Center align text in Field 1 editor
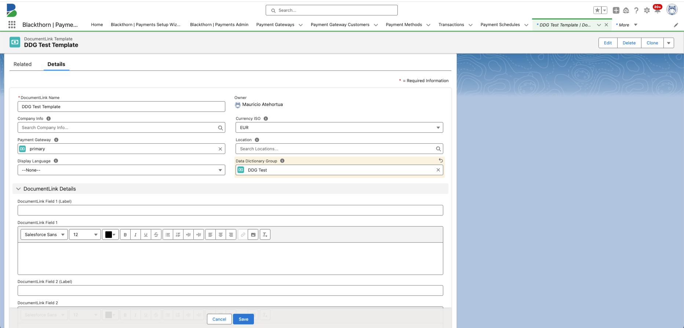 click(x=221, y=235)
